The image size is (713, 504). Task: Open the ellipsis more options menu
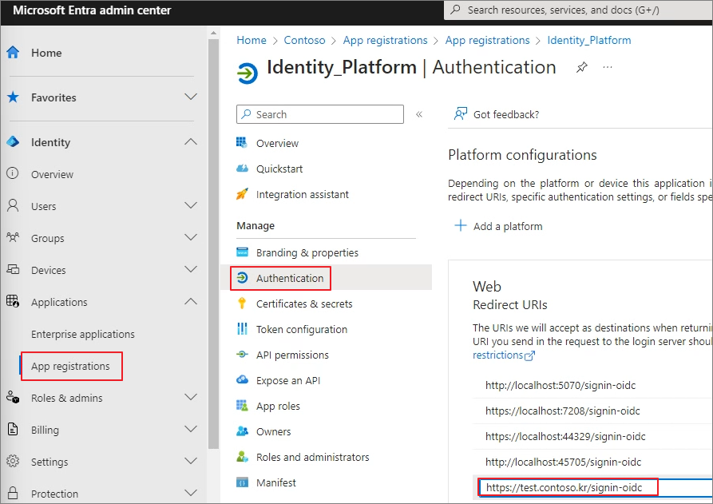(608, 67)
